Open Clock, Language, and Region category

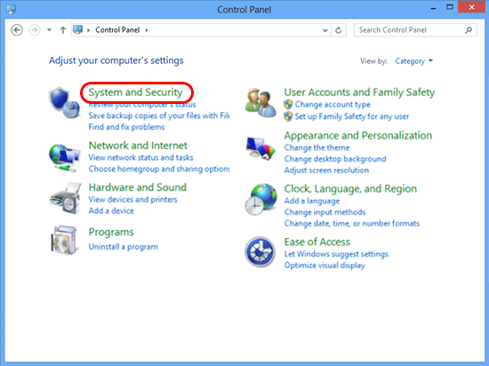[x=350, y=188]
